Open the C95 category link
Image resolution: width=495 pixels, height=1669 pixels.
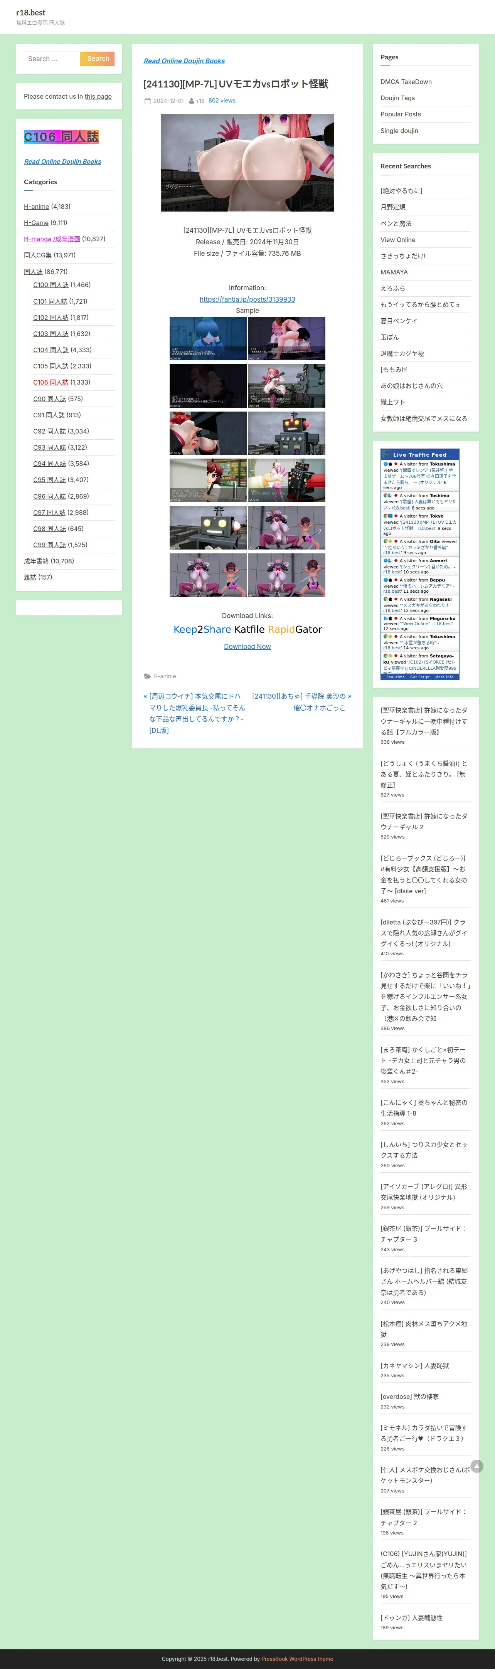click(49, 480)
